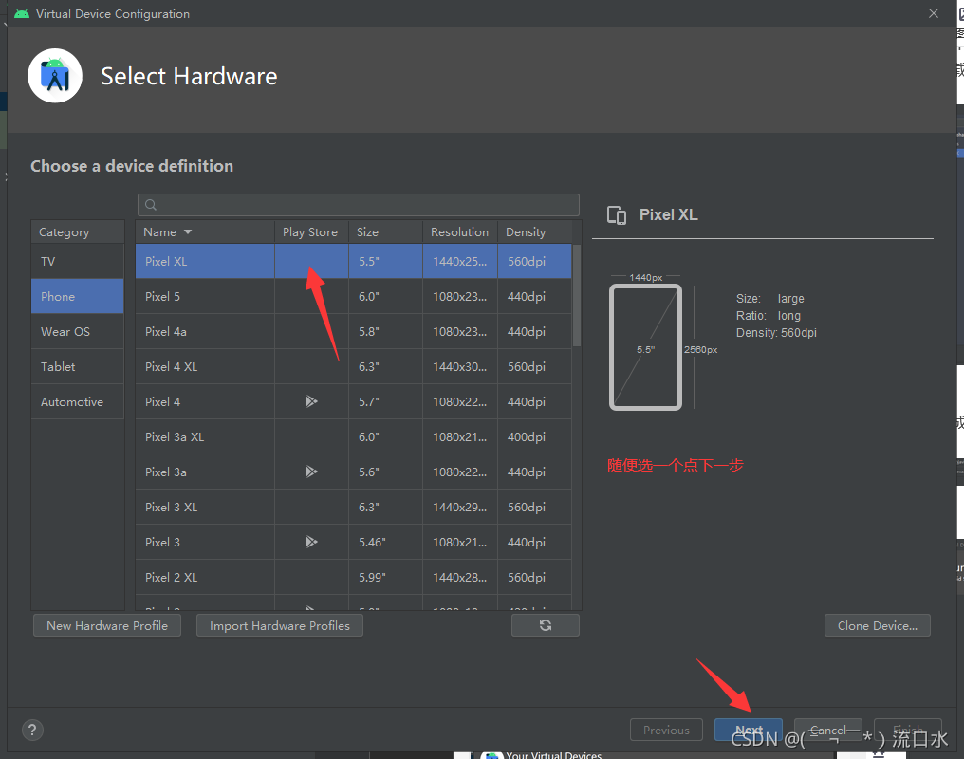Select the Automotive category
This screenshot has height=759, width=964.
[78, 401]
